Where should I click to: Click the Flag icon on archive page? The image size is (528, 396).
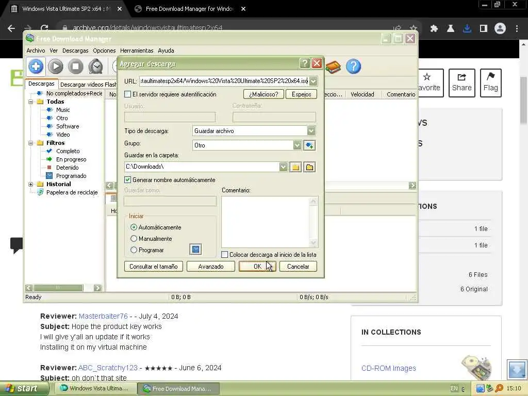click(x=491, y=83)
